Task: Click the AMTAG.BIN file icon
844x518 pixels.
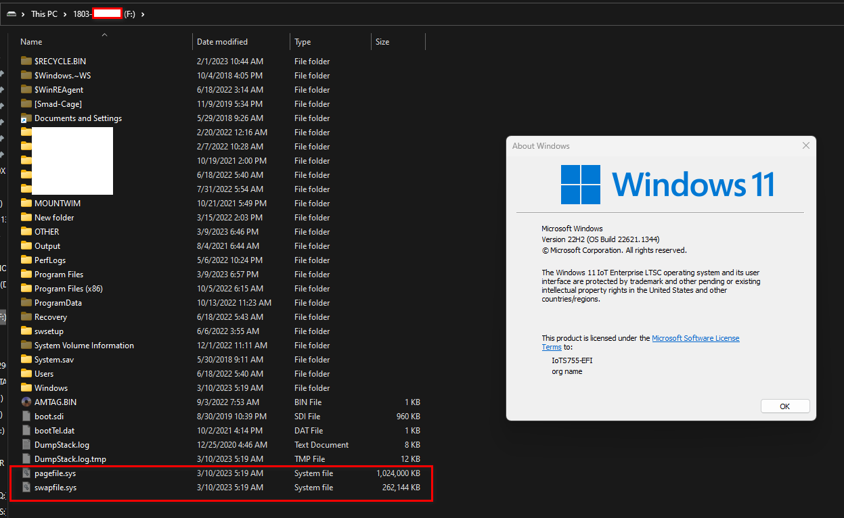Action: coord(26,402)
